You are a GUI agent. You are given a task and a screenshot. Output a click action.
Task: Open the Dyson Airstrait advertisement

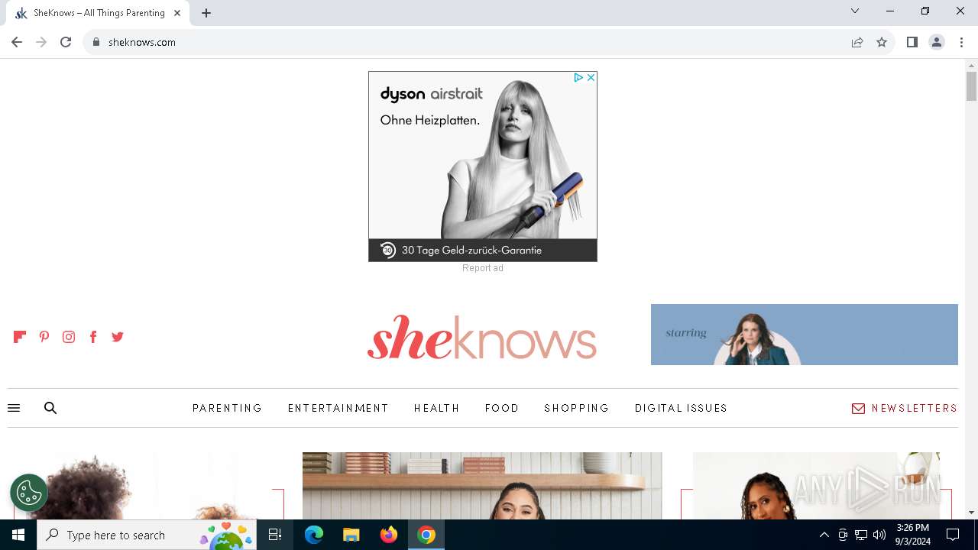483,167
